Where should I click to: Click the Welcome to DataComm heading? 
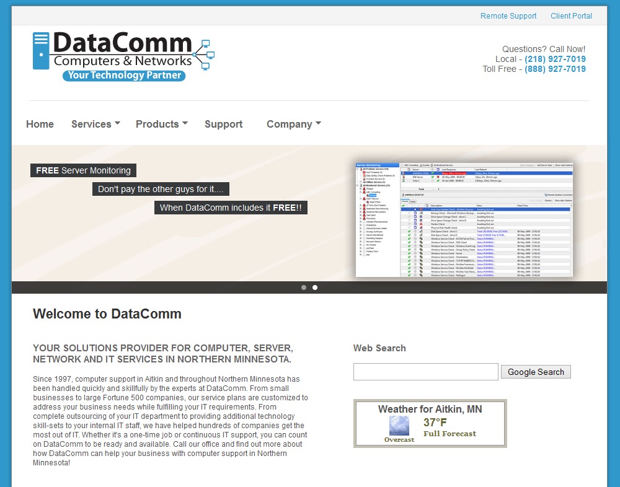pos(107,314)
